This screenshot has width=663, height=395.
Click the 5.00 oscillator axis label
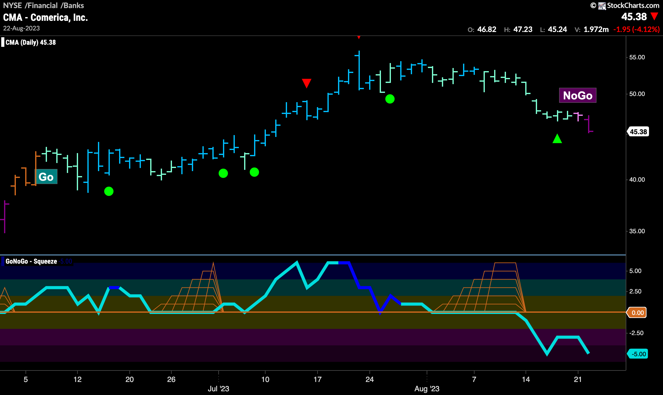635,271
